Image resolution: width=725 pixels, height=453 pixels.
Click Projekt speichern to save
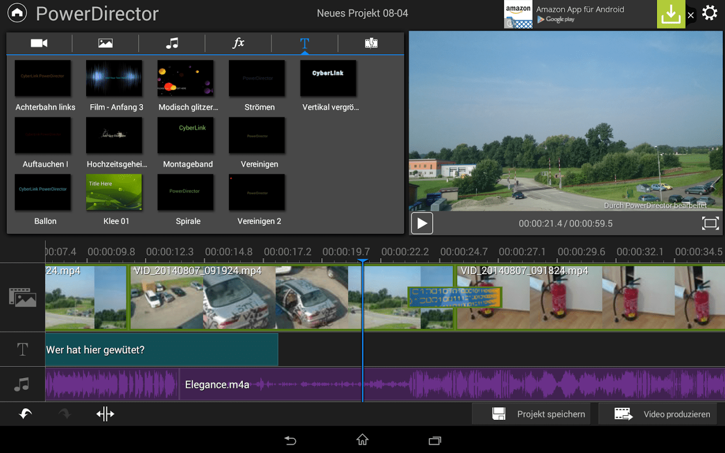[x=531, y=414]
